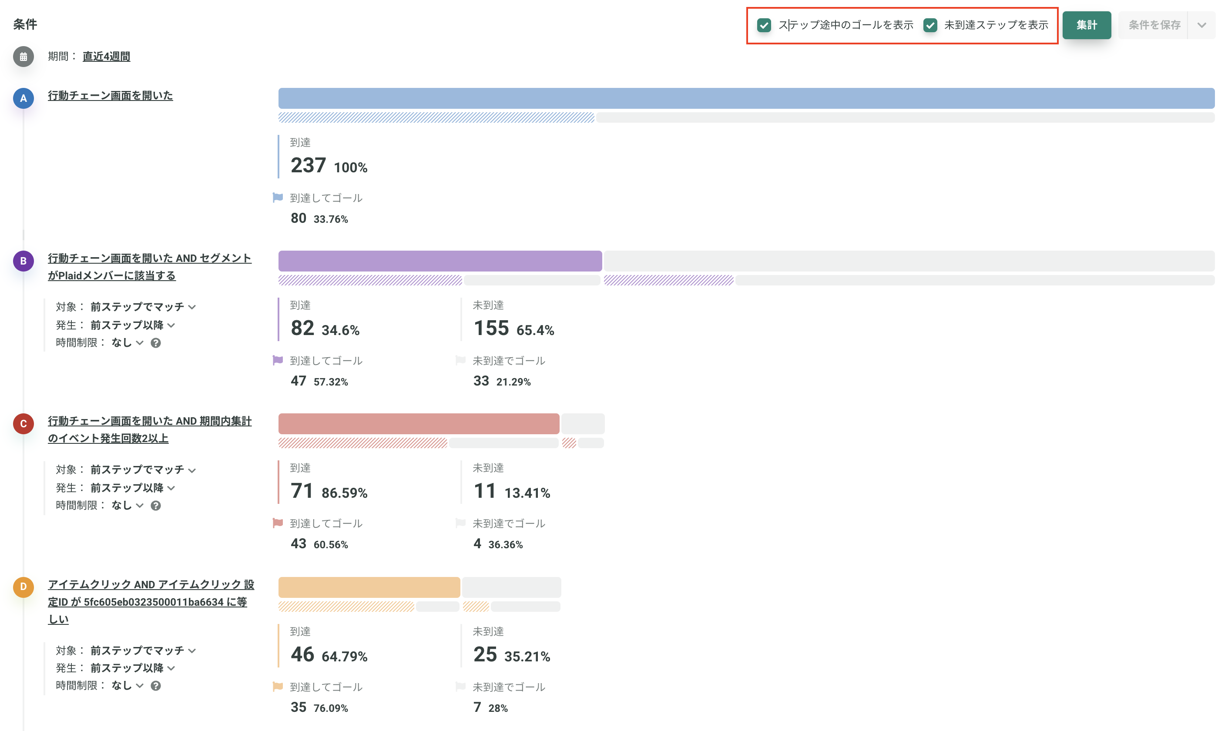The image size is (1228, 731).
Task: Open step A 行動チェーン画面を開いた condition
Action: pyautogui.click(x=111, y=96)
